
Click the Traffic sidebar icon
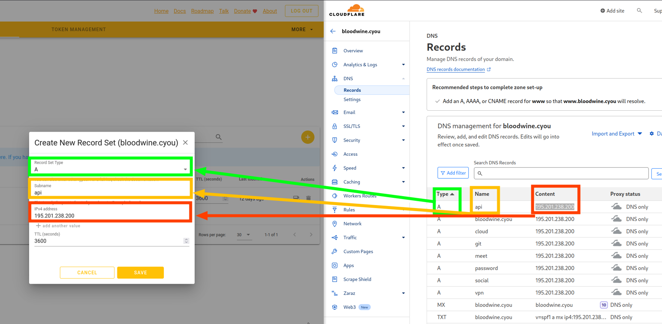pos(335,238)
